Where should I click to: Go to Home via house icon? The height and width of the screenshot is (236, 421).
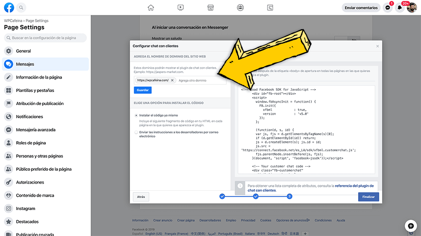click(x=151, y=7)
